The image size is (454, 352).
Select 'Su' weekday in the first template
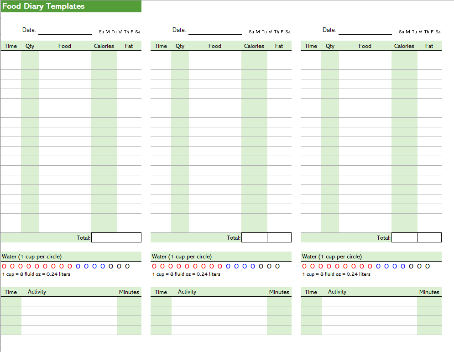pos(101,32)
